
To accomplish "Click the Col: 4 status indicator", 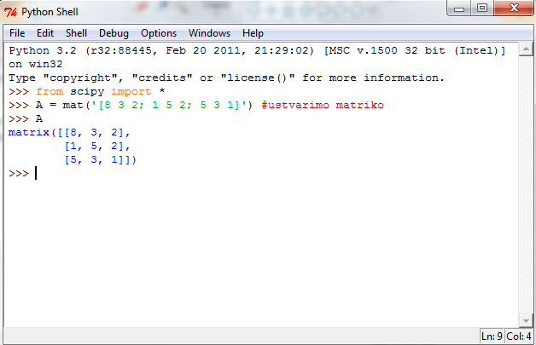I will pyautogui.click(x=519, y=336).
